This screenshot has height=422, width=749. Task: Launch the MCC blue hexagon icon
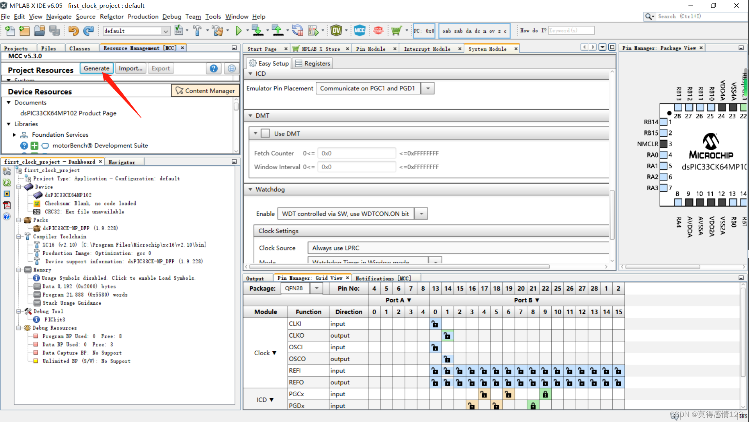(359, 30)
